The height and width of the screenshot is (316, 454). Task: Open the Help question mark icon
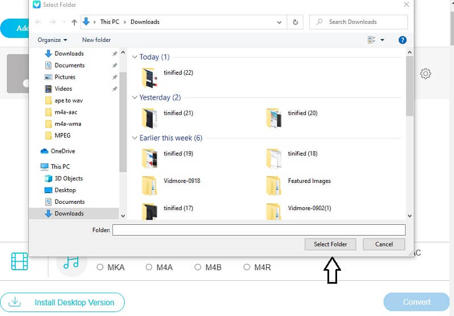click(402, 40)
